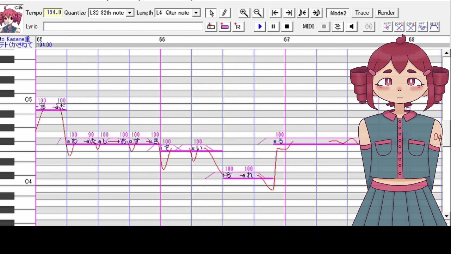This screenshot has height=254, width=451.
Task: Click the vertical scrollbar up arrow
Action: point(446,53)
